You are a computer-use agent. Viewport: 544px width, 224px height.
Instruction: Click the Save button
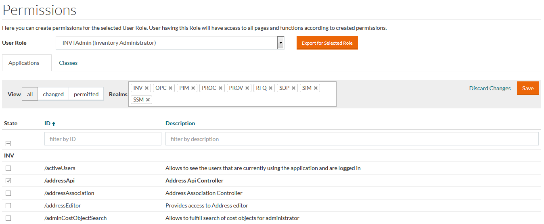(x=527, y=89)
